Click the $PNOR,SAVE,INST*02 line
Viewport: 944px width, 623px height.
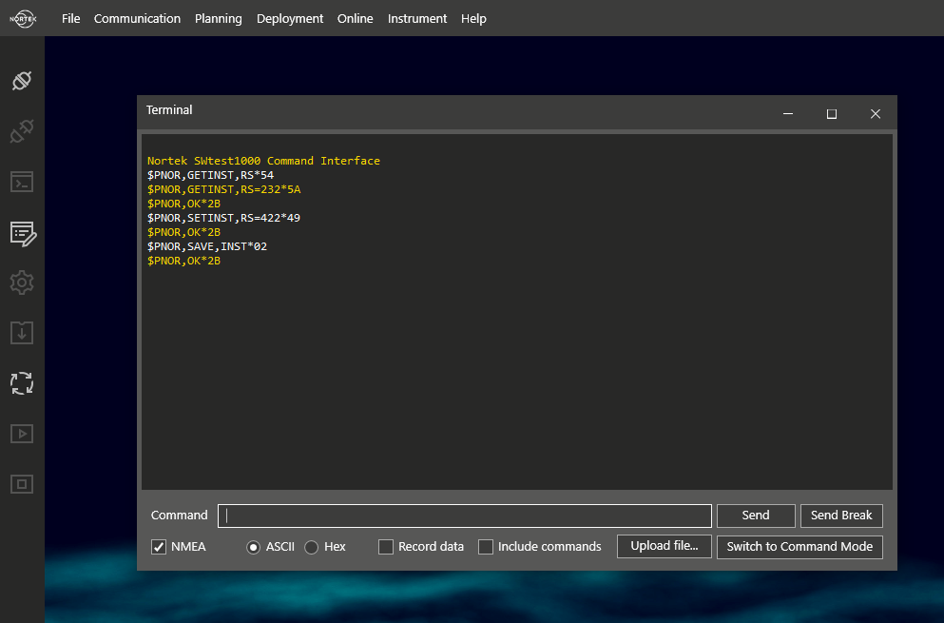click(x=207, y=246)
